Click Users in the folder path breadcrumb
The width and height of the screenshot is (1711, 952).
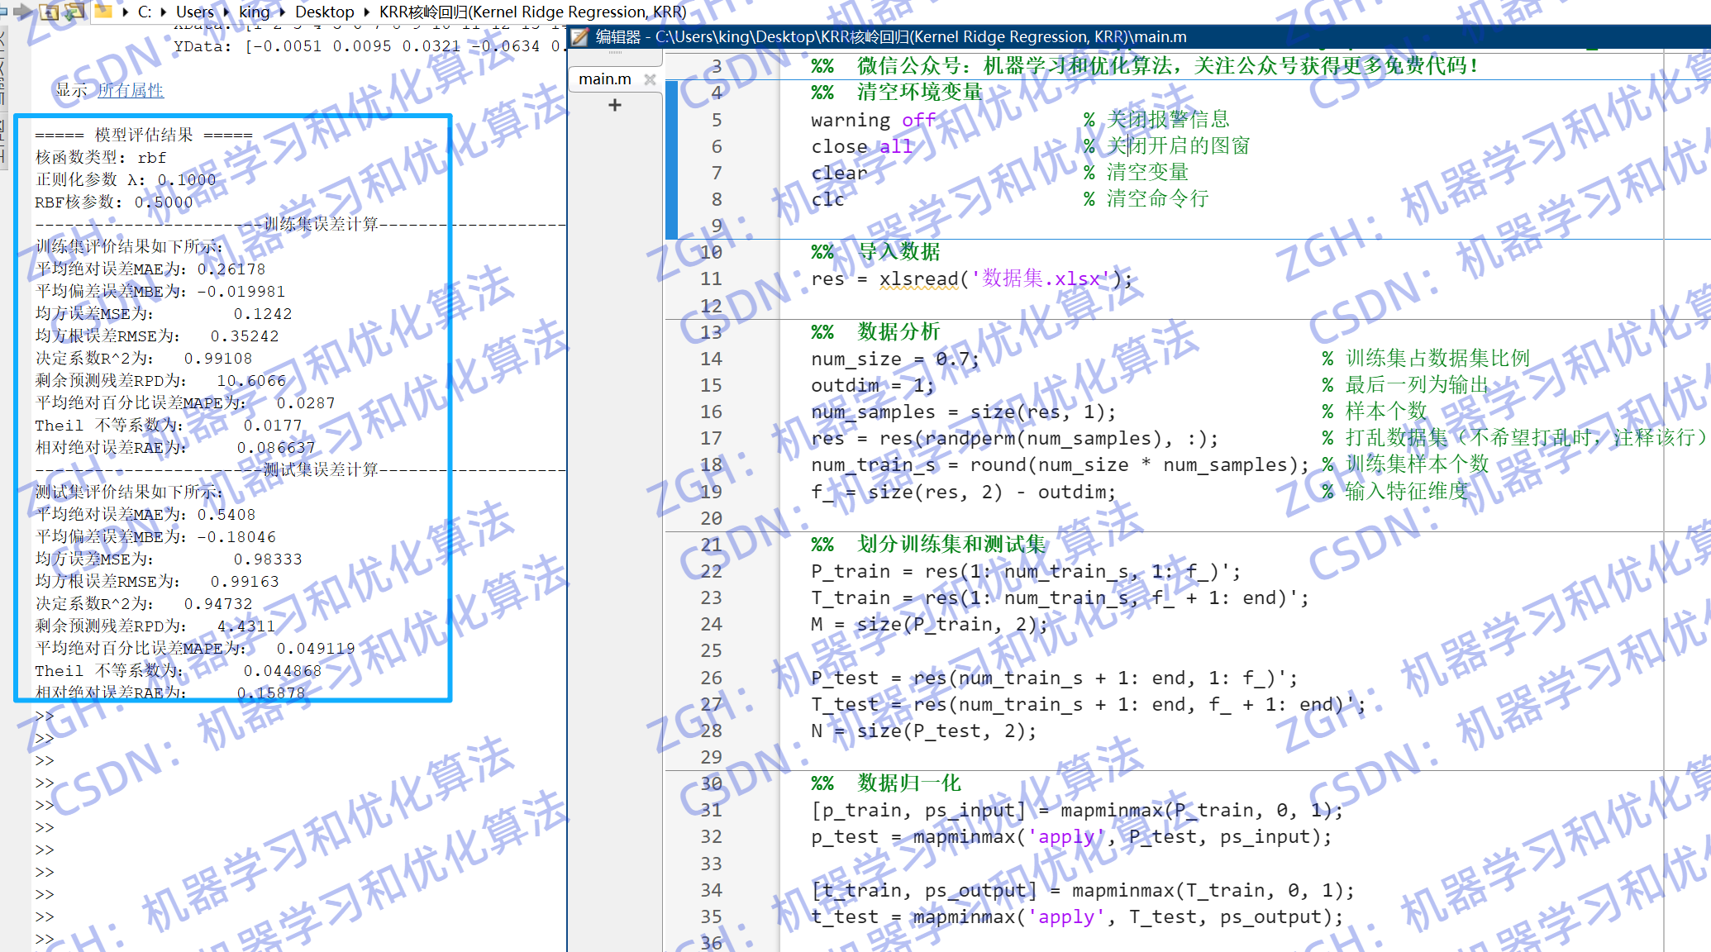[x=195, y=12]
